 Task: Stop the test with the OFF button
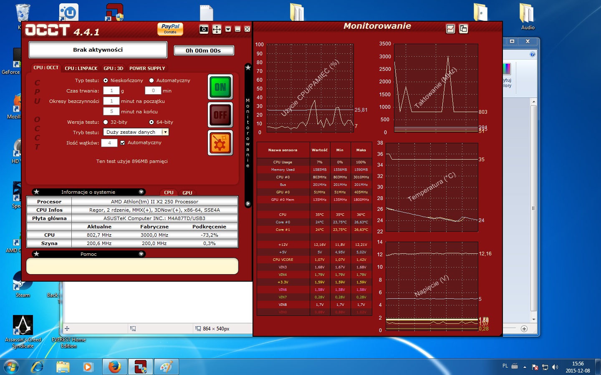pyautogui.click(x=220, y=115)
